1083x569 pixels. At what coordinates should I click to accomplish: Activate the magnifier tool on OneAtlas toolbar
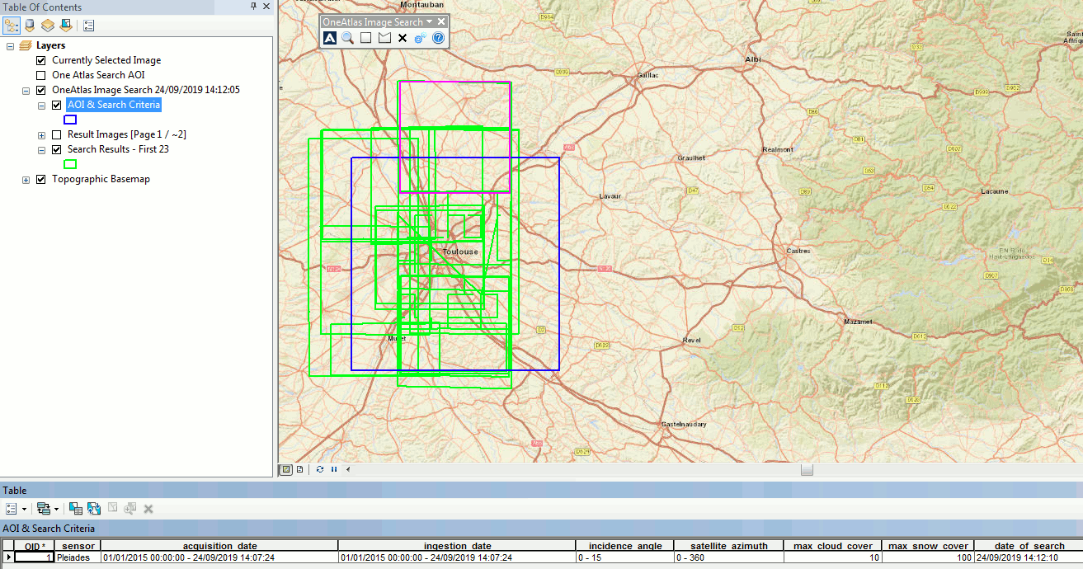click(x=347, y=38)
